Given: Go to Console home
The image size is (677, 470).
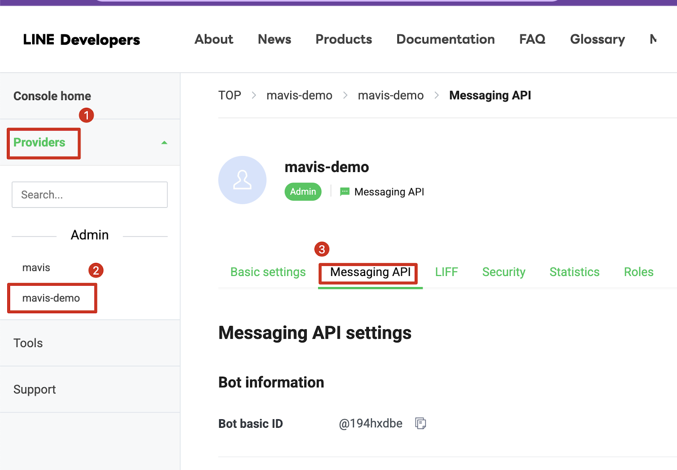Looking at the screenshot, I should coord(52,96).
